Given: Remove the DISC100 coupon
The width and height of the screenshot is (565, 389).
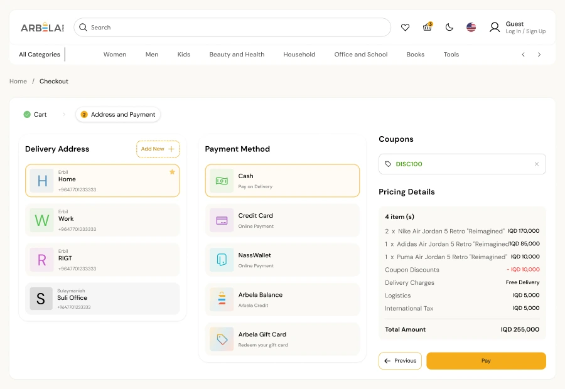Looking at the screenshot, I should pos(537,164).
